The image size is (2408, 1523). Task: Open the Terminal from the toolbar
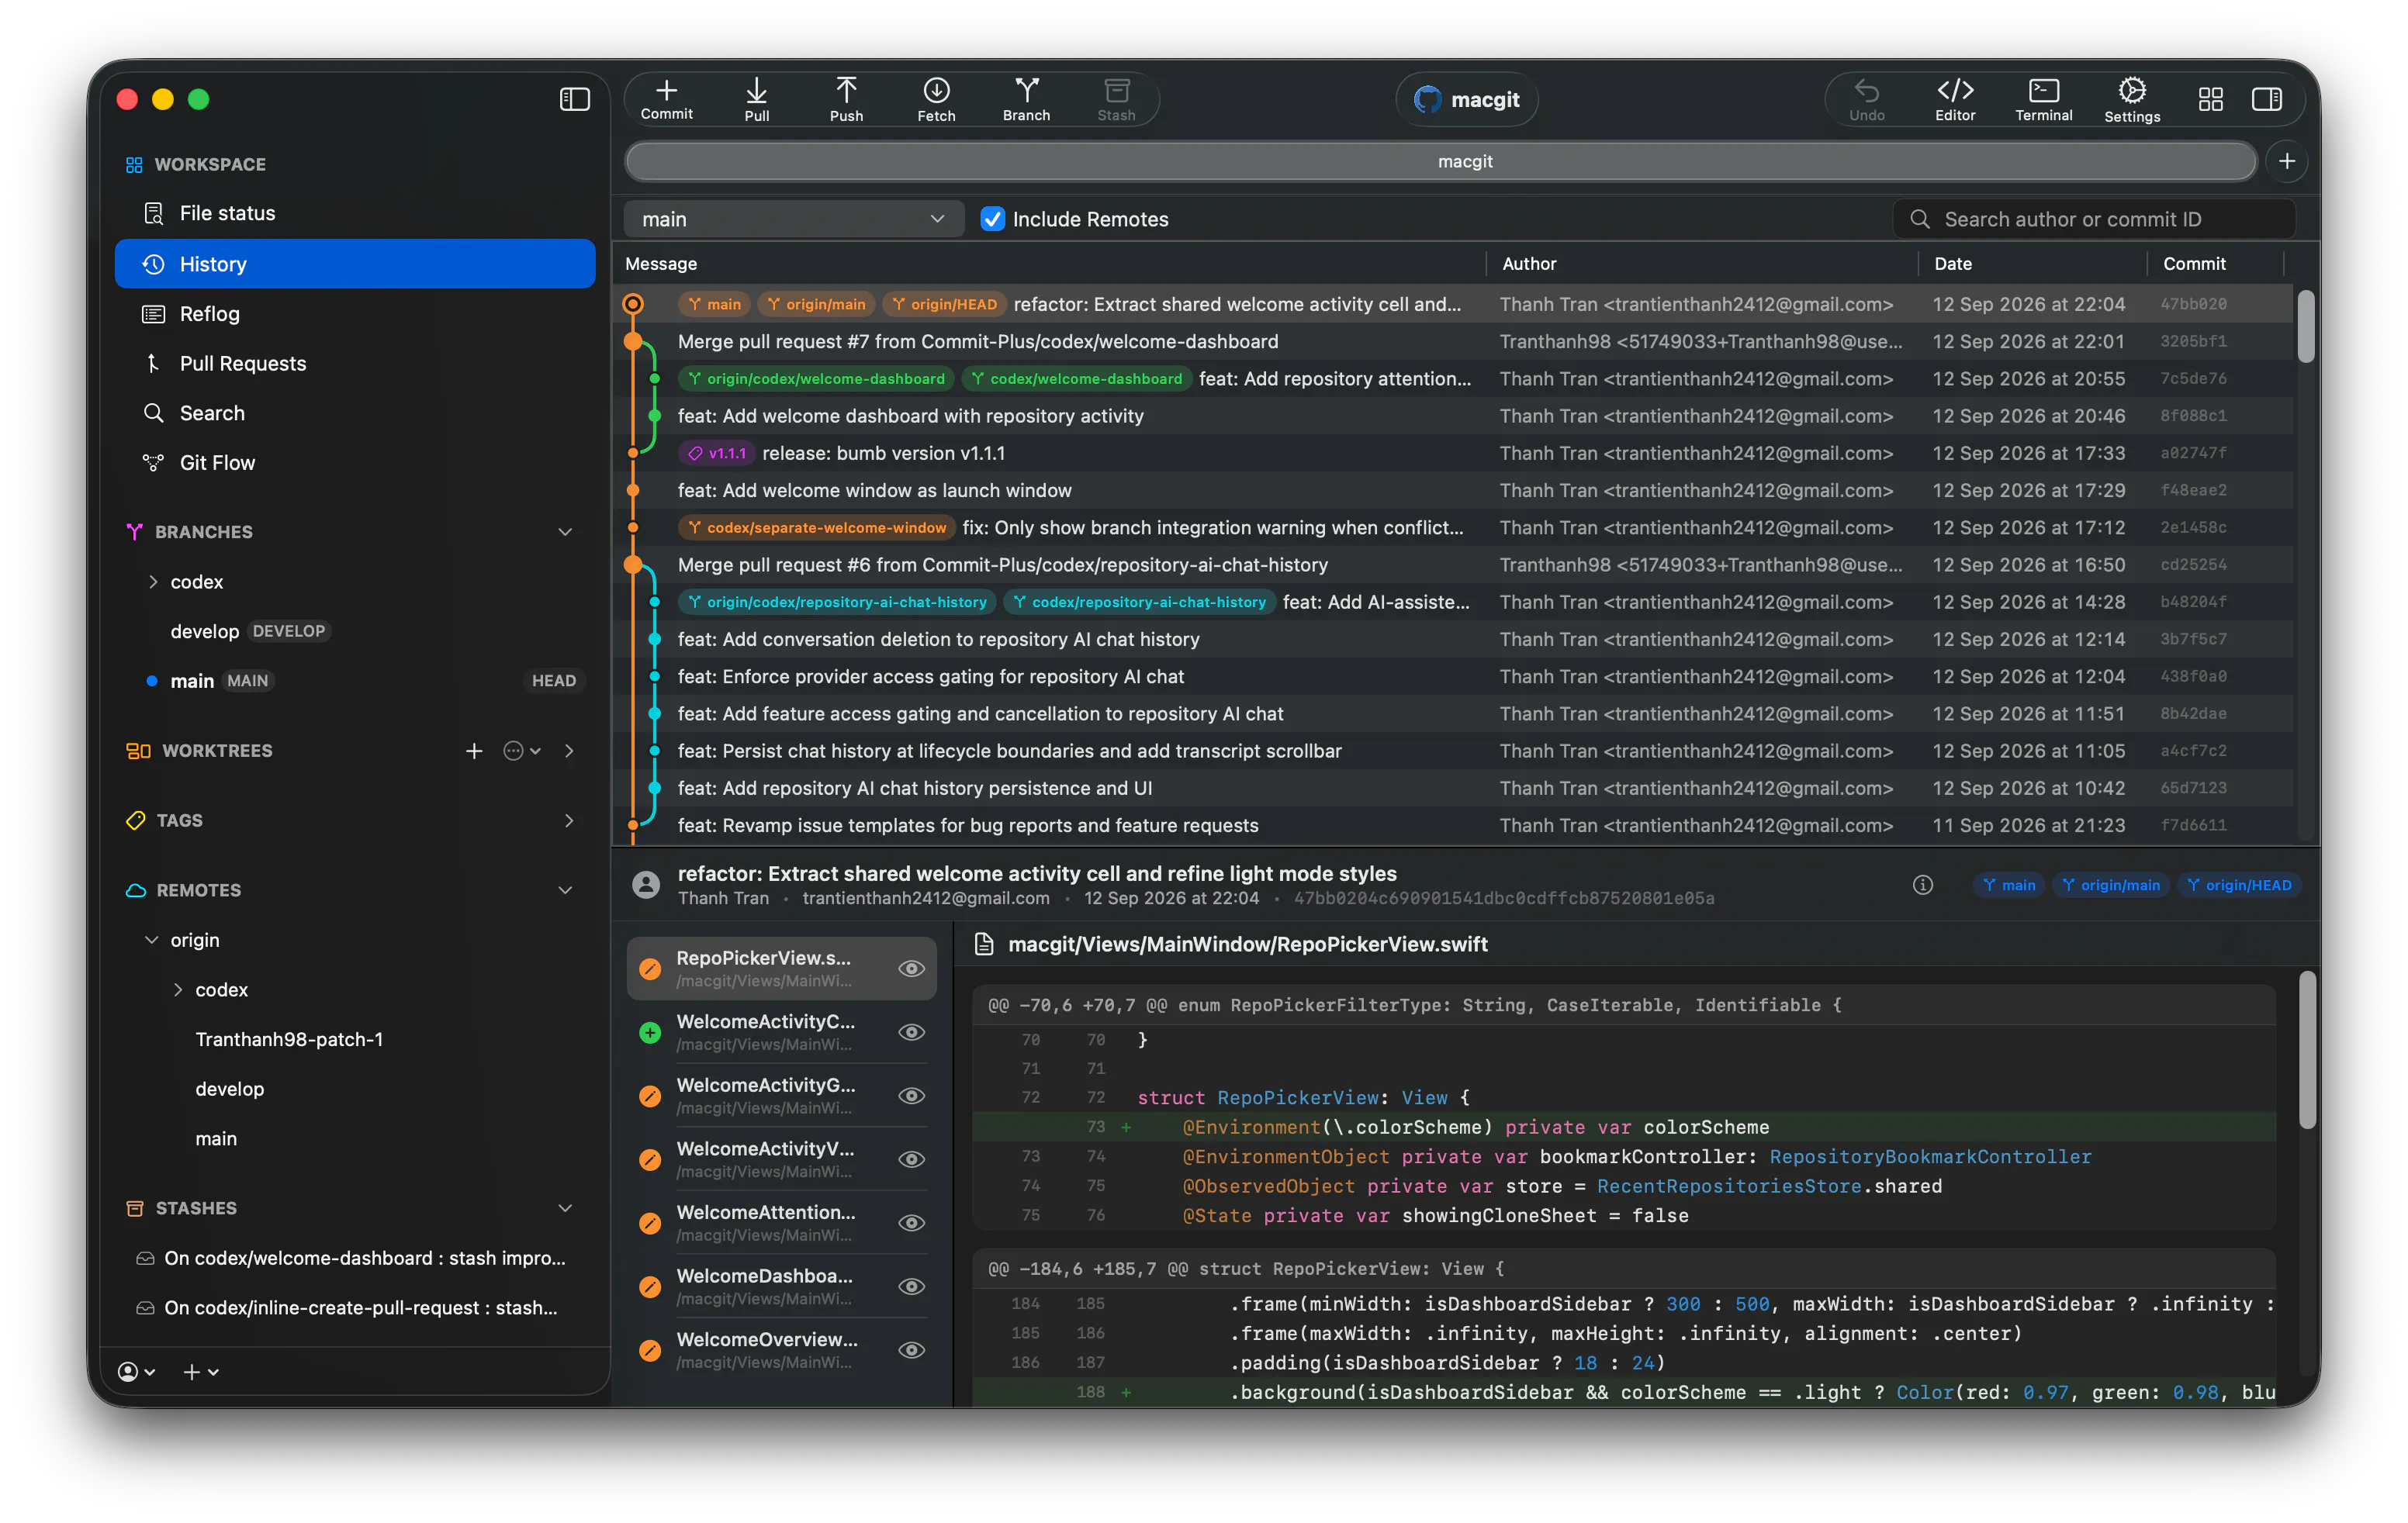point(2043,100)
